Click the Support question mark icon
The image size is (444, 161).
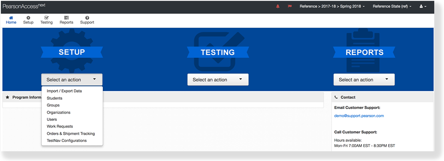(87, 18)
